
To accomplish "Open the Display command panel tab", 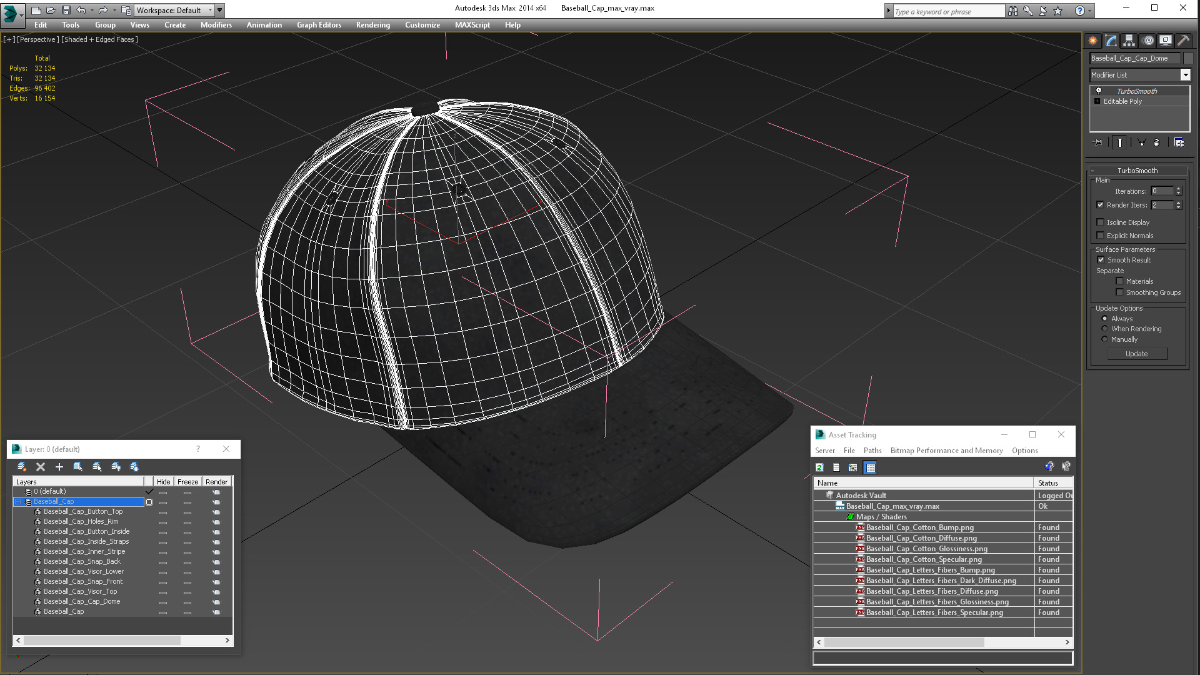I will [x=1166, y=41].
